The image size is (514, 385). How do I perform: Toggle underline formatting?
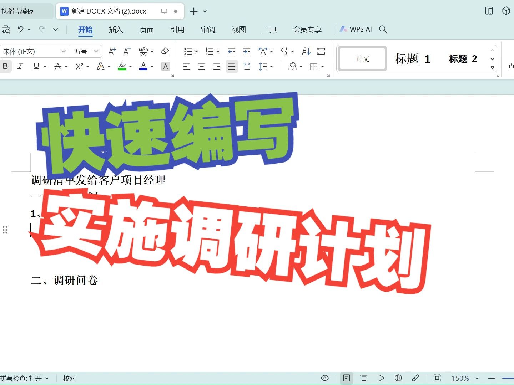[x=36, y=66]
